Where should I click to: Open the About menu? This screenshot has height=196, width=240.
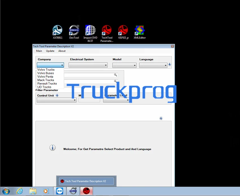click(62, 51)
